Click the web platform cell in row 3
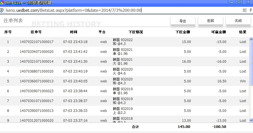The width and height of the screenshot is (253, 133). [x=103, y=62]
